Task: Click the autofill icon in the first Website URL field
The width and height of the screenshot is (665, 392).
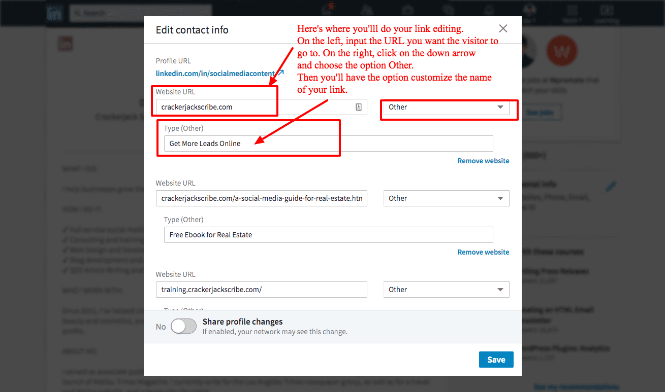Action: tap(359, 107)
